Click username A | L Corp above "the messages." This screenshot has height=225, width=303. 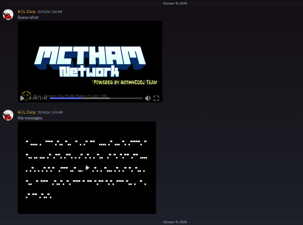tap(27, 112)
